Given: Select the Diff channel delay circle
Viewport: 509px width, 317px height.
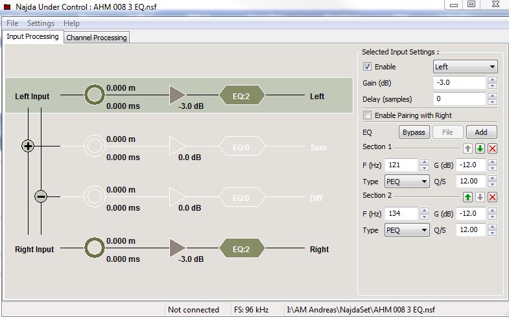Looking at the screenshot, I should pos(95,196).
